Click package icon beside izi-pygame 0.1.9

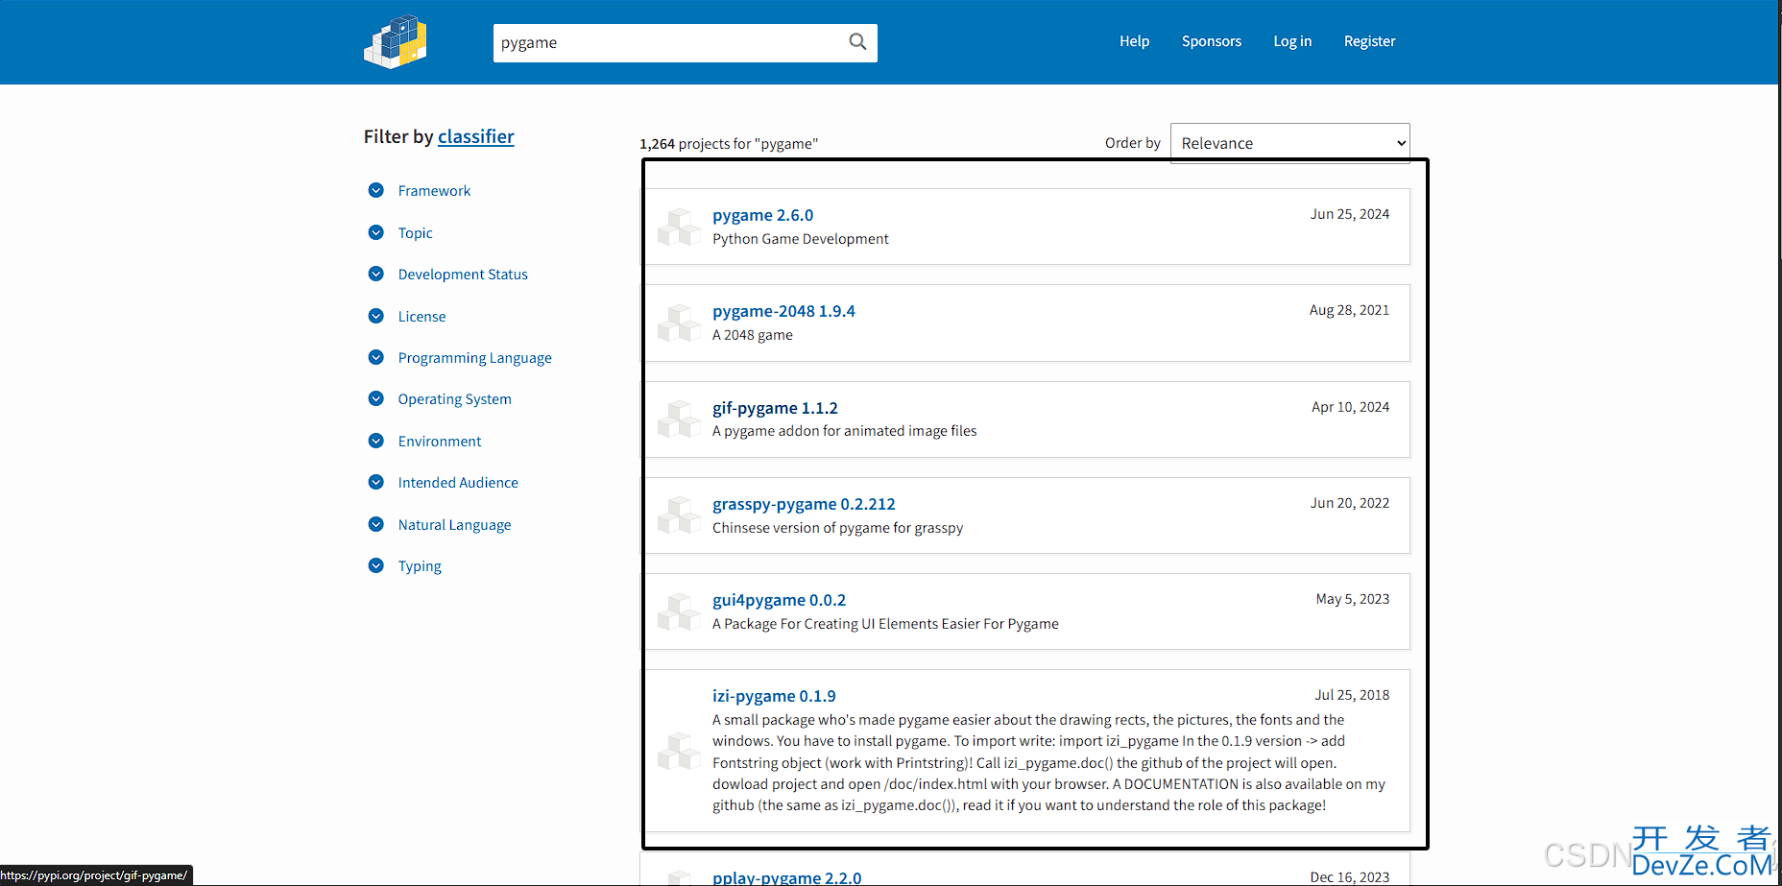click(679, 751)
